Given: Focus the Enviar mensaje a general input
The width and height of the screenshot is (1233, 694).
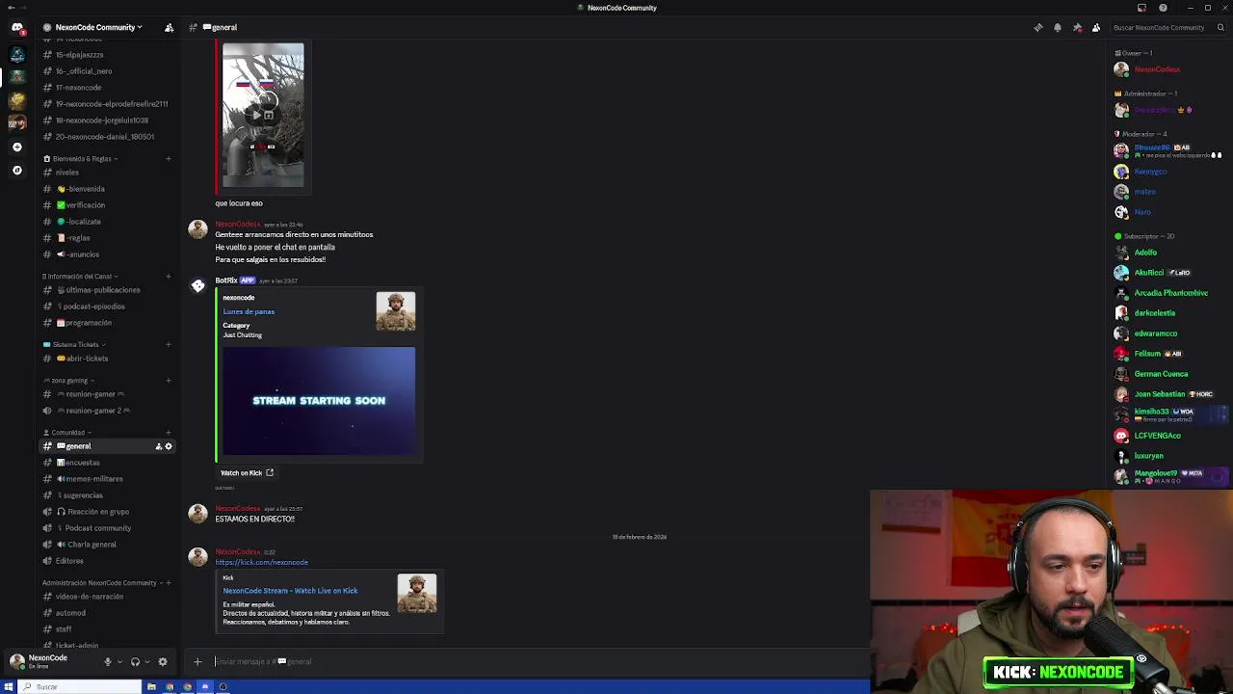Looking at the screenshot, I should pyautogui.click(x=539, y=661).
